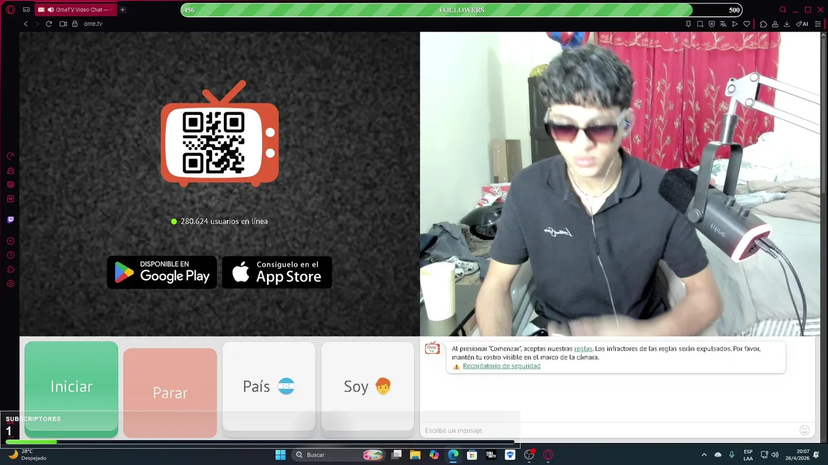
Task: Open the Windows Start menu
Action: (x=280, y=455)
